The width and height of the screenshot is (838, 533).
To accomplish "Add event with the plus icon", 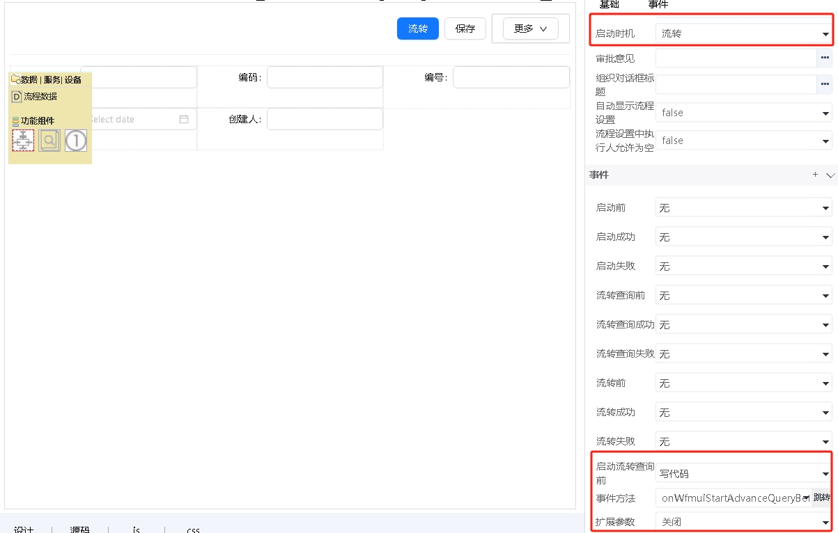I will pos(815,175).
